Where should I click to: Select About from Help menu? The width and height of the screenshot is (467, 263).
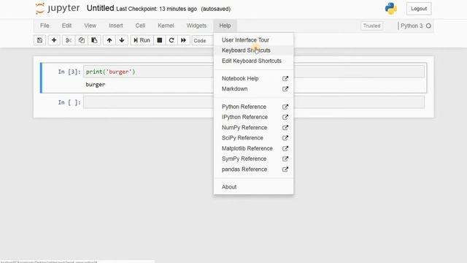click(x=253, y=187)
